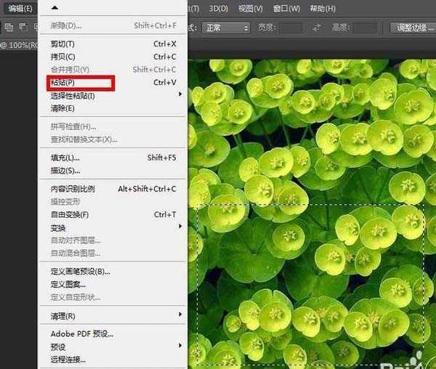Open Adobe PDF 预设... menu item

(81, 334)
